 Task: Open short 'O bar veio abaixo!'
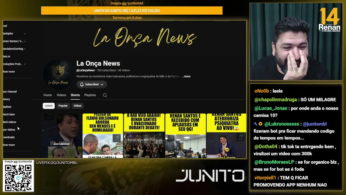(144, 136)
